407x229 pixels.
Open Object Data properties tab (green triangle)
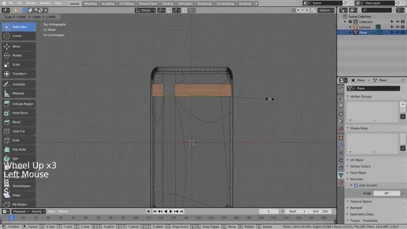341,176
